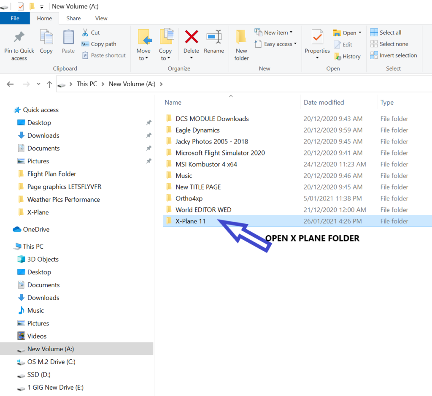The height and width of the screenshot is (396, 432).
Task: Switch to the View ribbon tab
Action: coord(101,18)
